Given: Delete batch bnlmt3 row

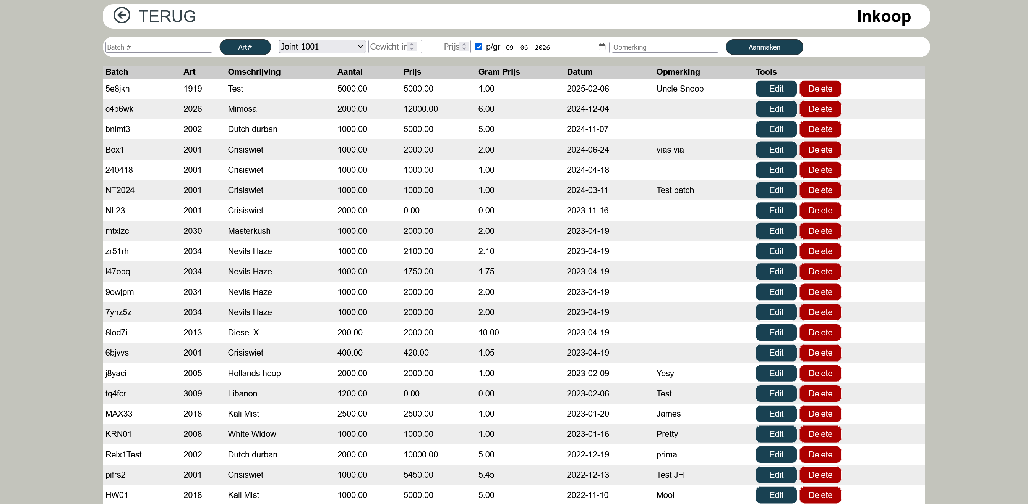Looking at the screenshot, I should 820,129.
